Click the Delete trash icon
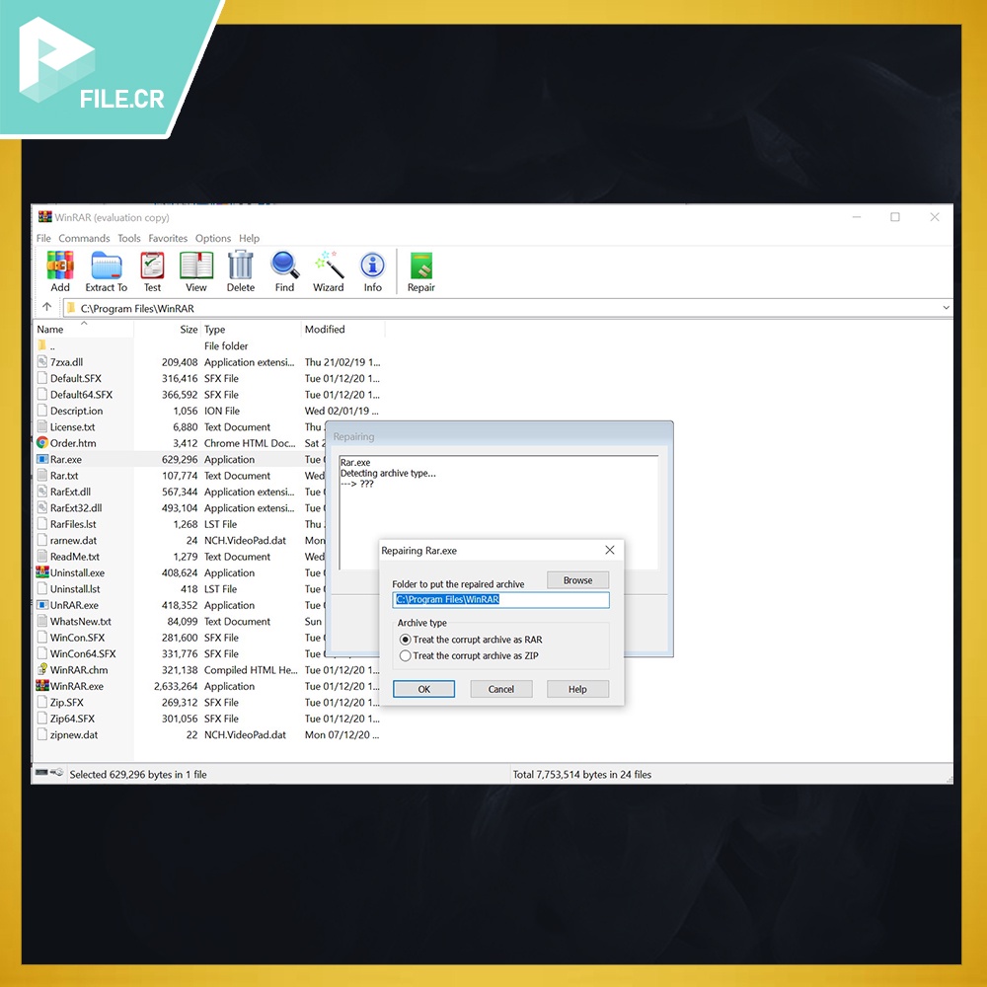Image resolution: width=987 pixels, height=987 pixels. (241, 266)
